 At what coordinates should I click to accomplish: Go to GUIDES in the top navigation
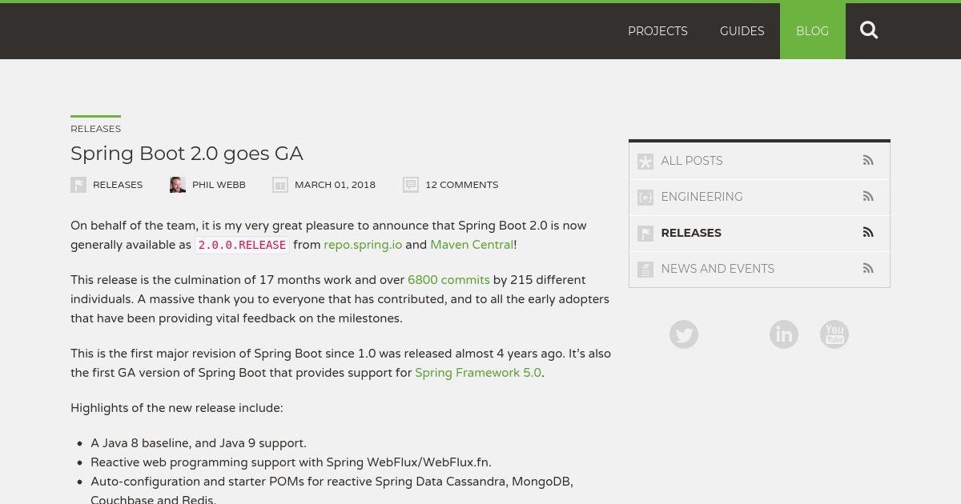(x=742, y=31)
